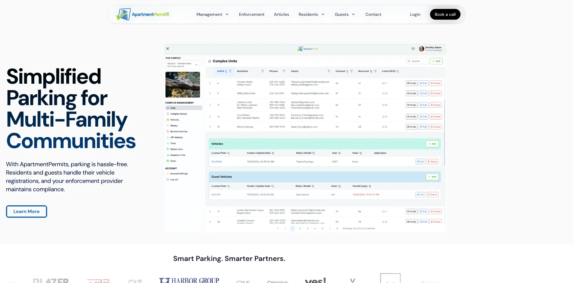Screen dimensions: 573x283
Task: Collapse the expanded unit 15 row
Action: point(210,127)
